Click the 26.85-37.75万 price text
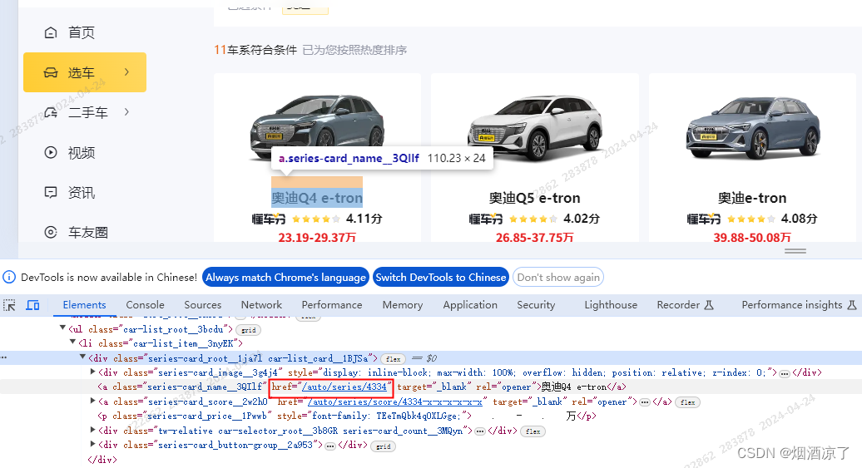This screenshot has width=862, height=468. [534, 237]
